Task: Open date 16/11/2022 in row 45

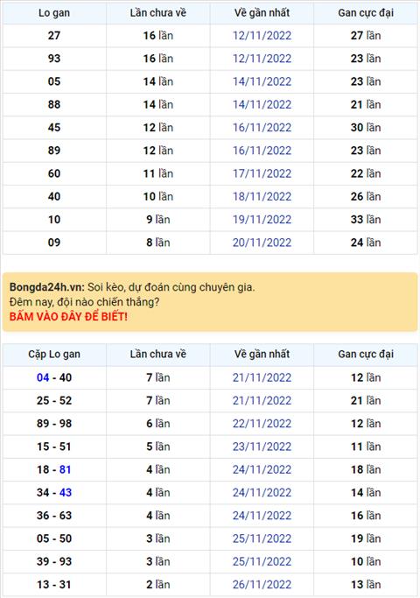Action: click(x=262, y=127)
